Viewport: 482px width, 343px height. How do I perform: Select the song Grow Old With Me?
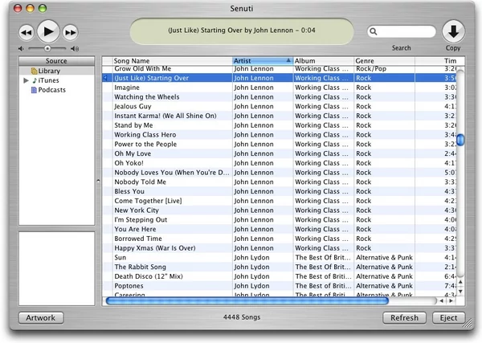coord(279,69)
